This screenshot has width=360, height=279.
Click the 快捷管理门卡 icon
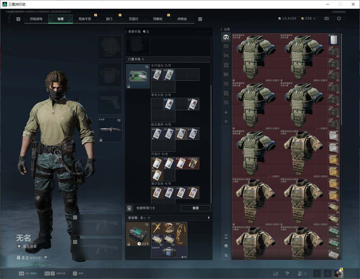click(x=129, y=208)
